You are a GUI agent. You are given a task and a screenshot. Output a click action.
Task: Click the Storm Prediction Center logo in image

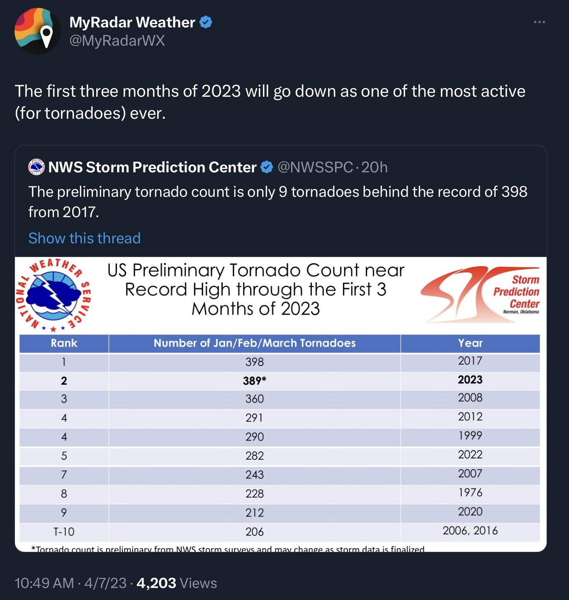click(x=480, y=294)
